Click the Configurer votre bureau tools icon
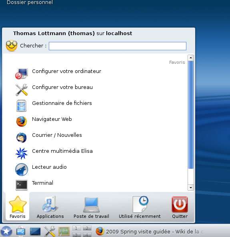 (x=22, y=90)
